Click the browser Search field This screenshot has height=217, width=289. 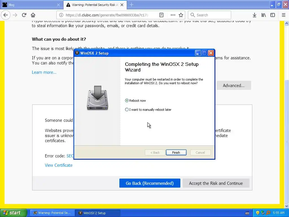pos(209,15)
